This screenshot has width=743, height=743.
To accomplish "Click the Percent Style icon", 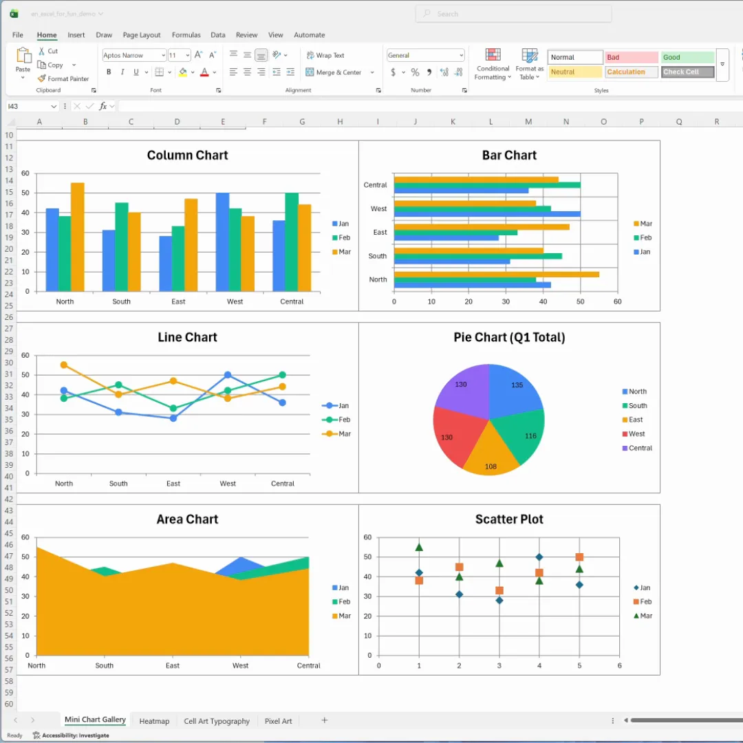I will pyautogui.click(x=415, y=72).
